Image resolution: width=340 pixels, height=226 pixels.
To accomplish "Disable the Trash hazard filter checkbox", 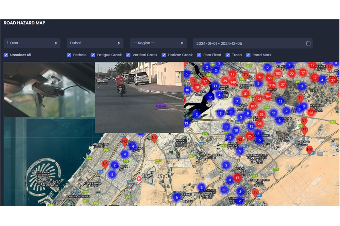I will [x=227, y=55].
